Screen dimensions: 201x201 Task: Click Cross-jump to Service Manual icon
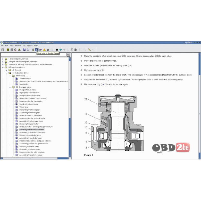point(37,50)
